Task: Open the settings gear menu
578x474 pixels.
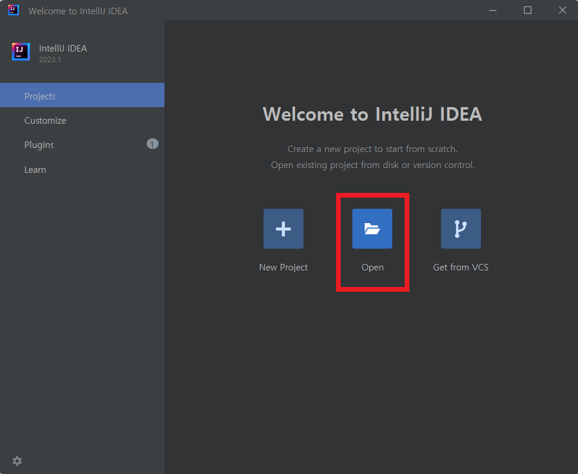Action: click(17, 461)
